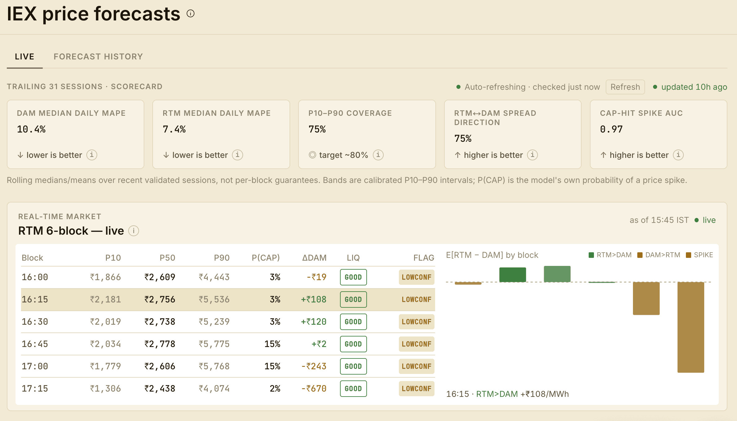Open info icon on RTM↔DAM Spread Direction card
Viewport: 737px width, 421px height.
click(x=533, y=155)
